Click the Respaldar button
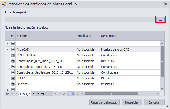This screenshot has width=170, height=109. point(132,102)
